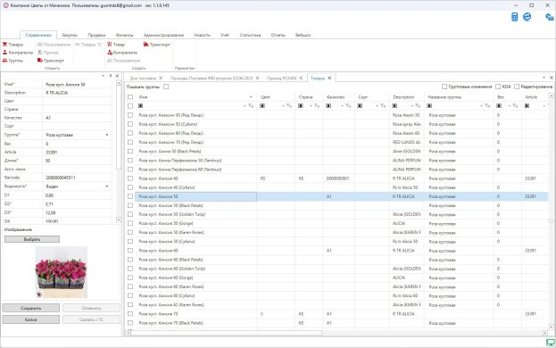
Task: Switch to the Закупки ribbon tab
Action: pos(69,35)
